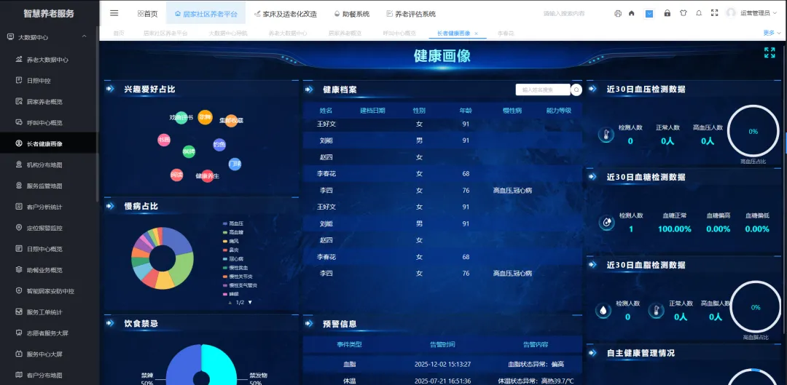Click sidebar icon for 日照中控
The width and height of the screenshot is (787, 385).
(19, 80)
